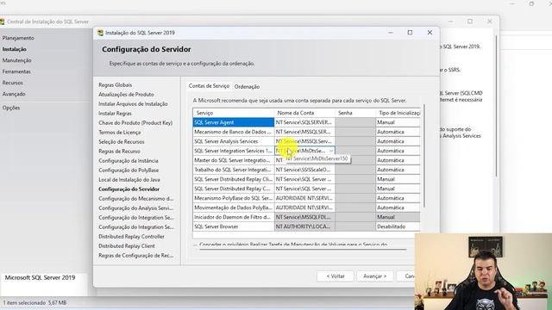Select Opções in Installation Center sidebar

coord(11,108)
